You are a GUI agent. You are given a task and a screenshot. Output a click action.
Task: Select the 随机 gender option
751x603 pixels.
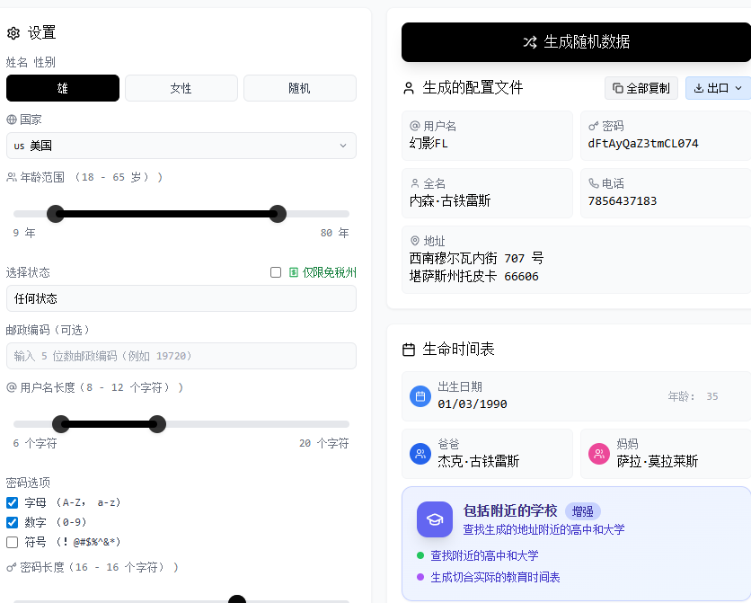[299, 88]
